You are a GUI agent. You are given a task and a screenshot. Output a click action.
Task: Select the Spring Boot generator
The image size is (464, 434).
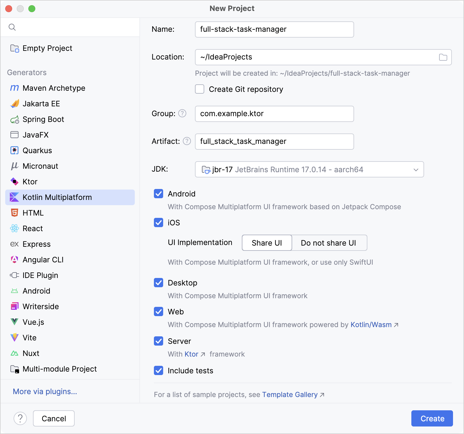coord(43,119)
